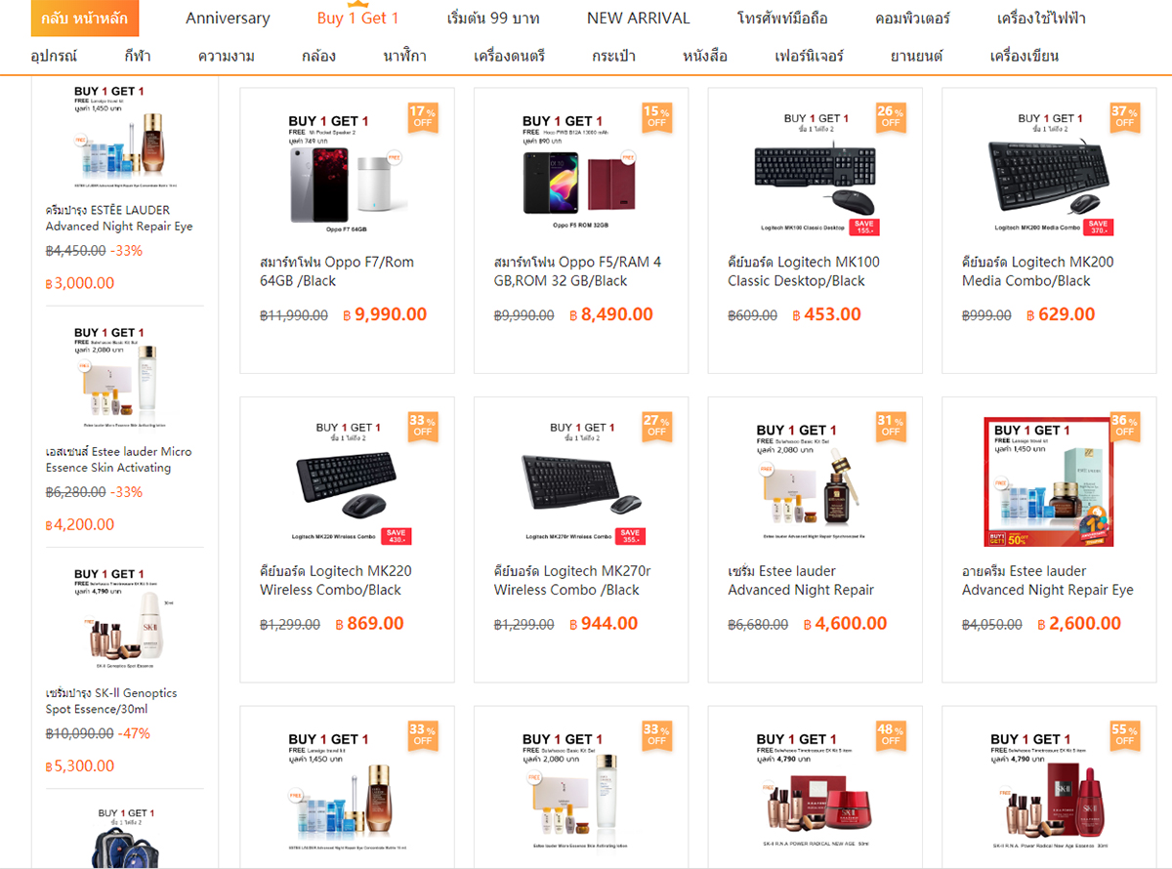Screen dimensions: 1172x869
Task: Open the เฟอร์นิเจอร์ category
Action: tap(809, 56)
